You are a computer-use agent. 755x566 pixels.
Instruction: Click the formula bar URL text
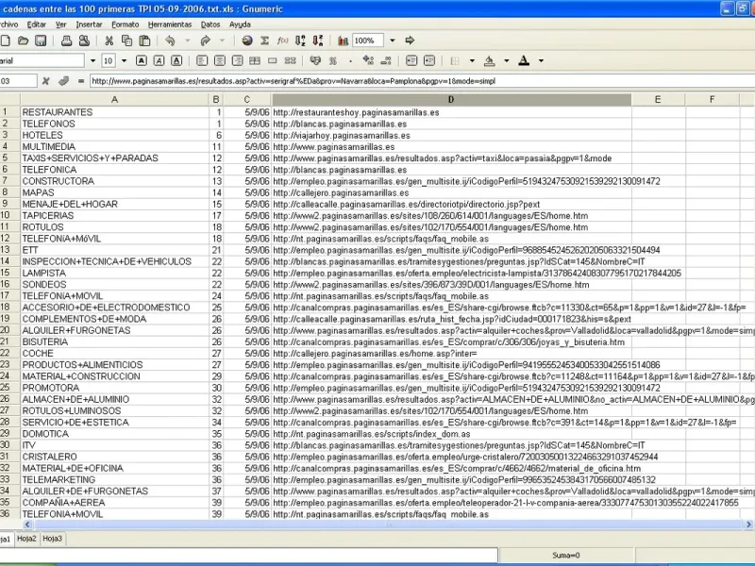(x=294, y=81)
